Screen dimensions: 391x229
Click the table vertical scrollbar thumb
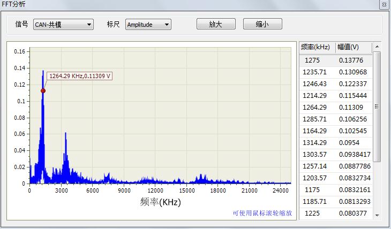click(x=377, y=106)
